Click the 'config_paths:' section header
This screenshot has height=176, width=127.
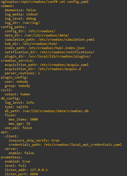pyautogui.click(x=13, y=27)
